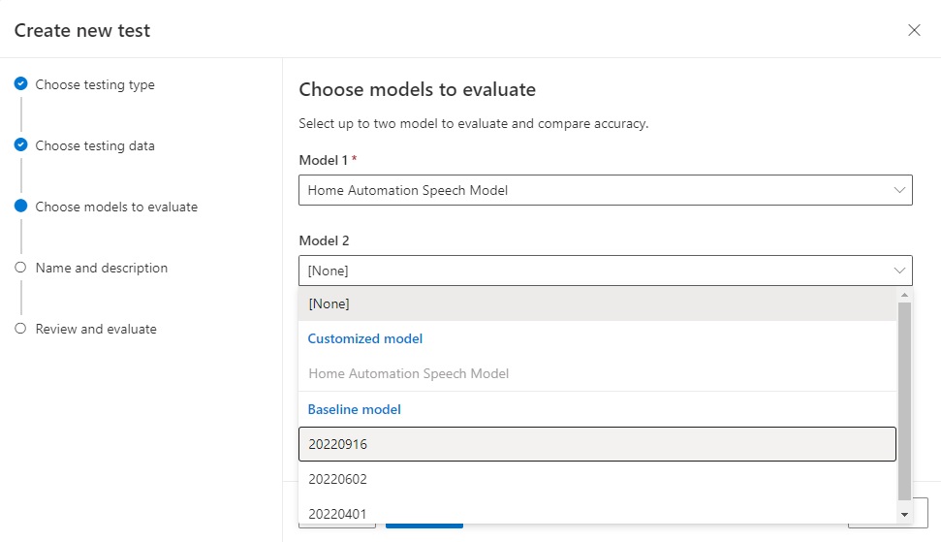Close the Create new test dialog

pyautogui.click(x=914, y=30)
